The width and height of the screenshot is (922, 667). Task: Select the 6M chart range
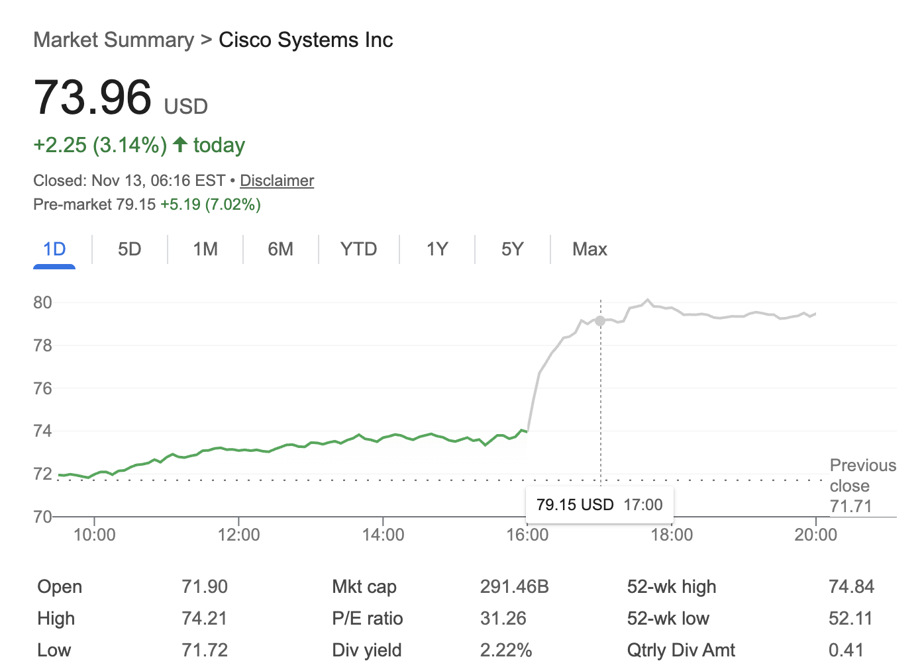281,249
